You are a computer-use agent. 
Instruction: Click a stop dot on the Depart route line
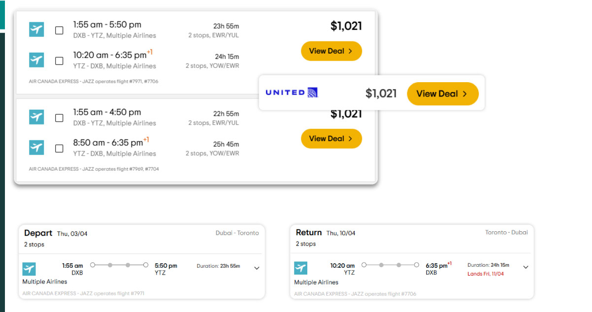(x=109, y=264)
